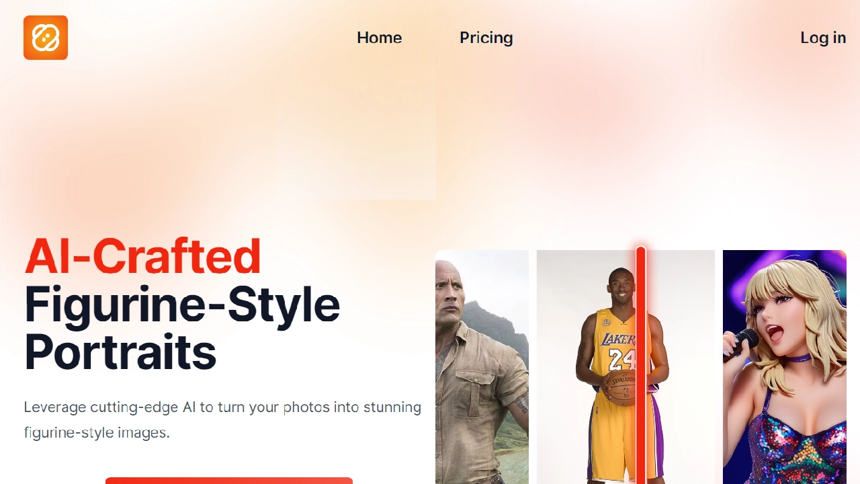Screen dimensions: 860x484
Task: Click the number 24 on the jersey
Action: coord(621,360)
